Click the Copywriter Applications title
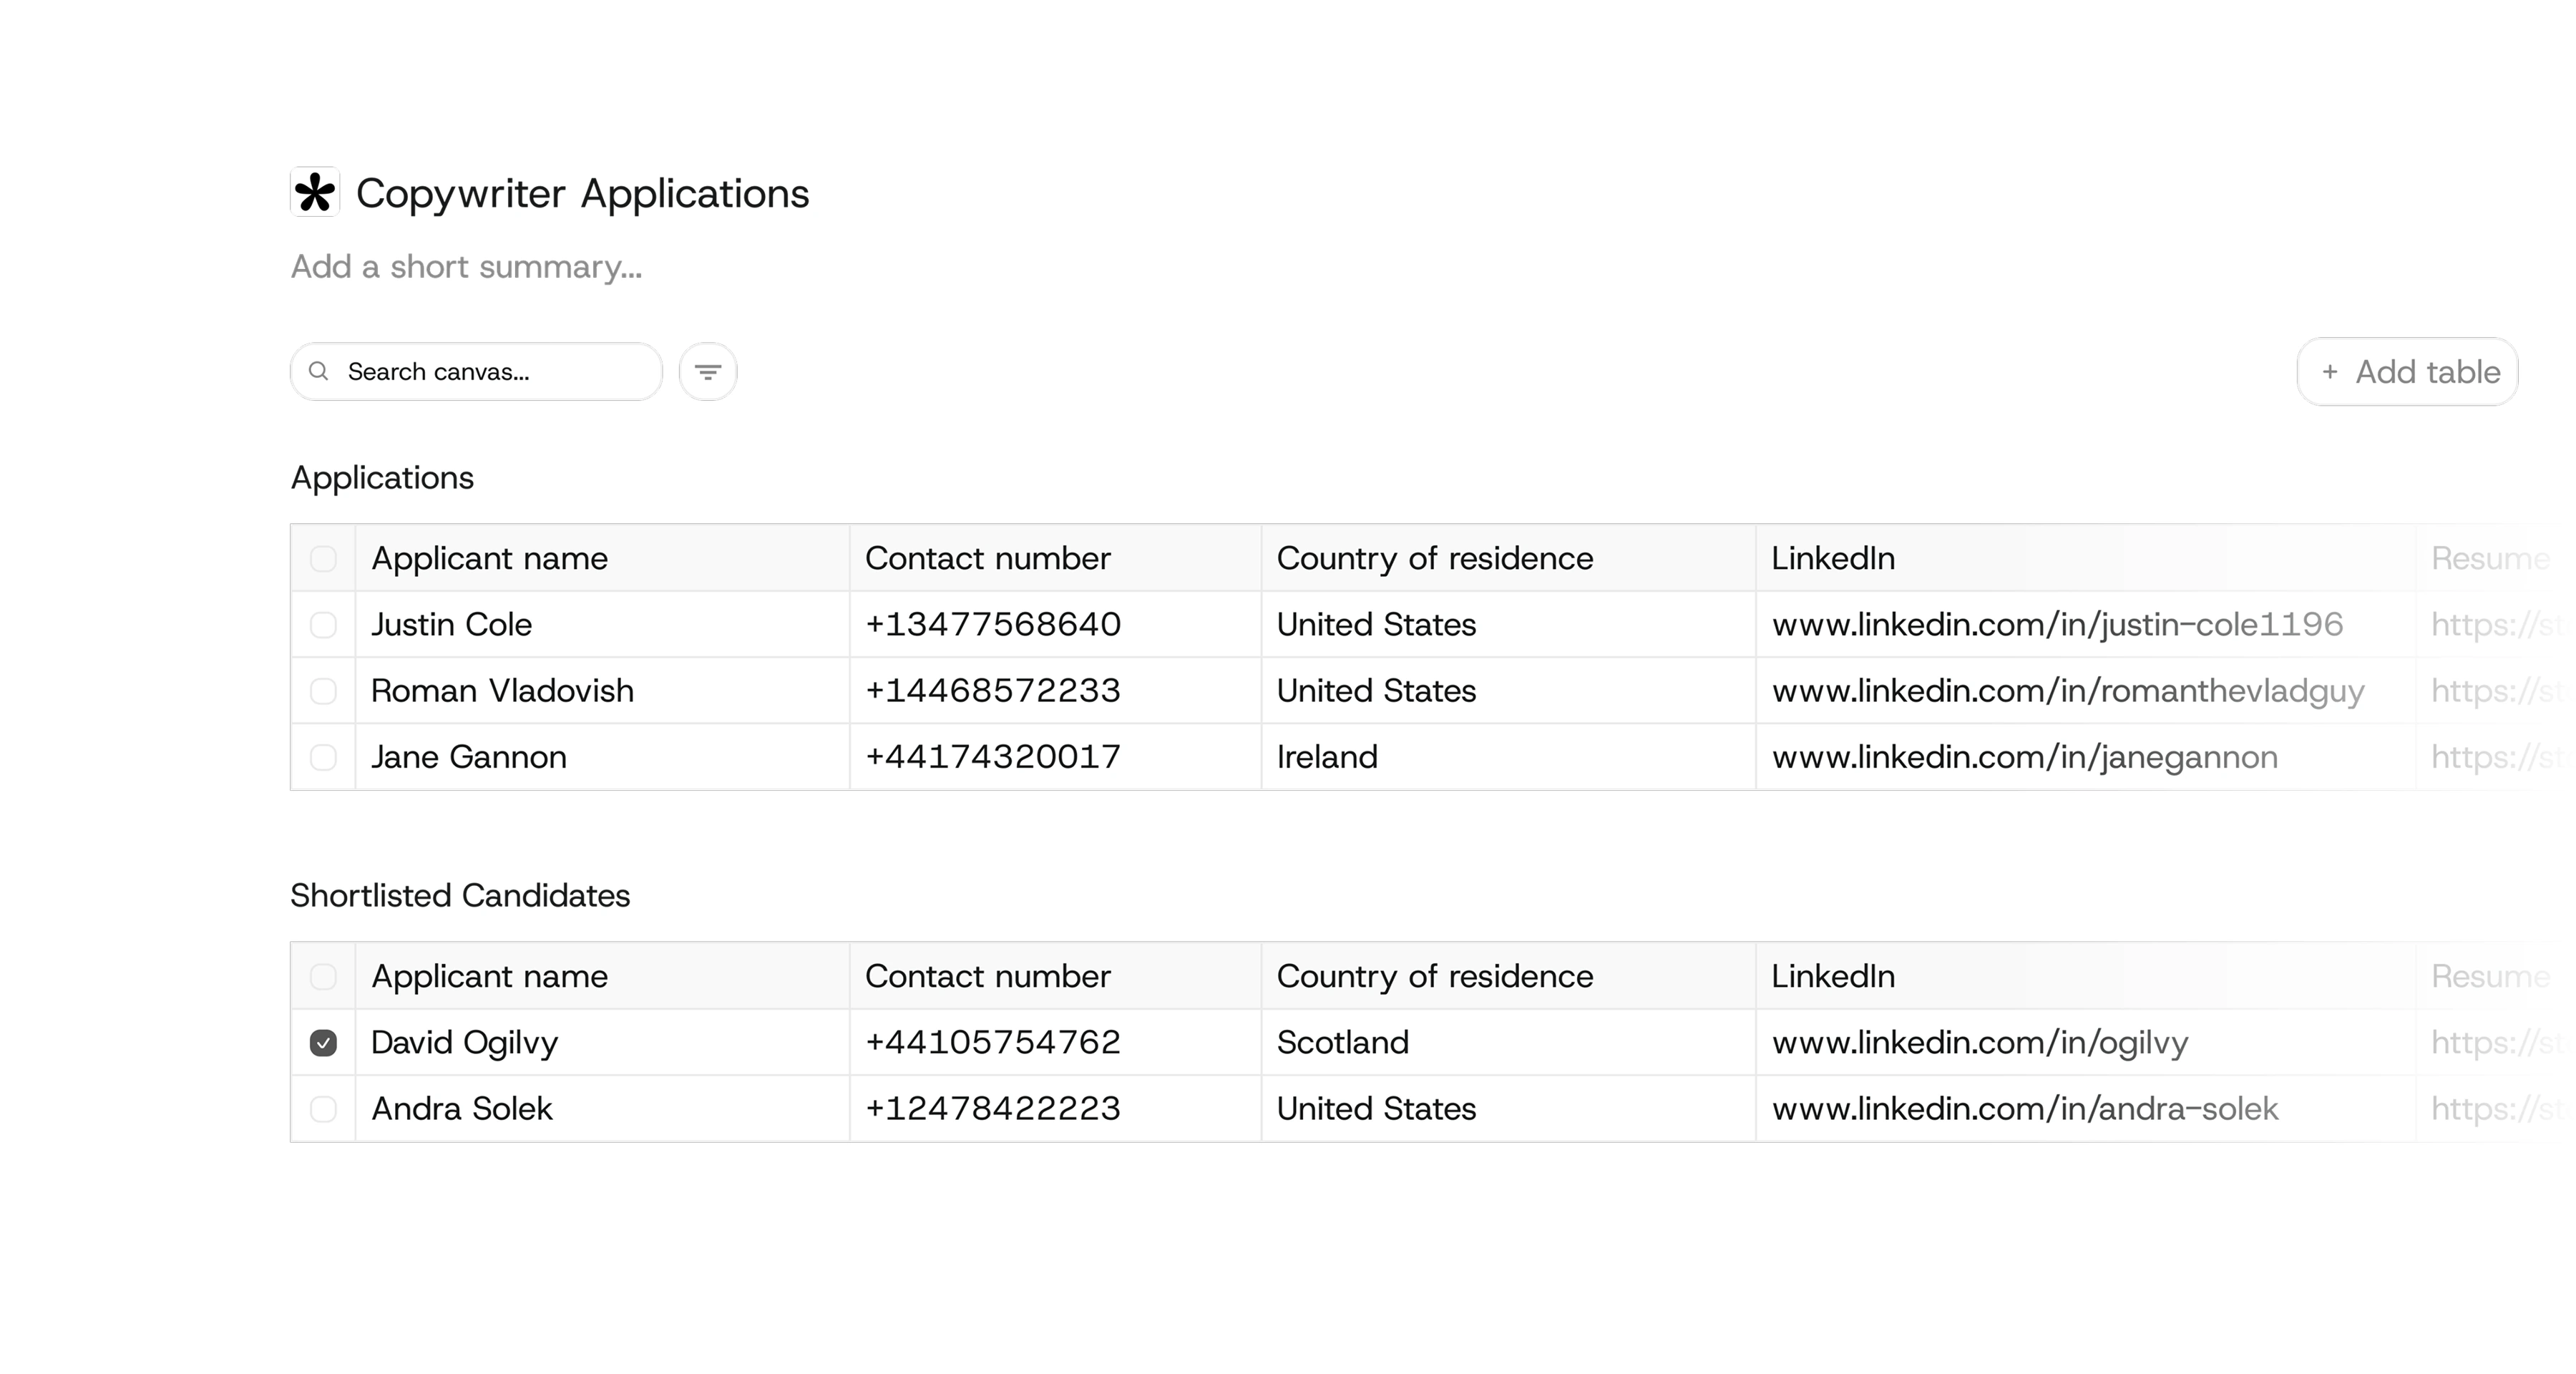Screen dimensions: 2576x1374 (x=583, y=193)
